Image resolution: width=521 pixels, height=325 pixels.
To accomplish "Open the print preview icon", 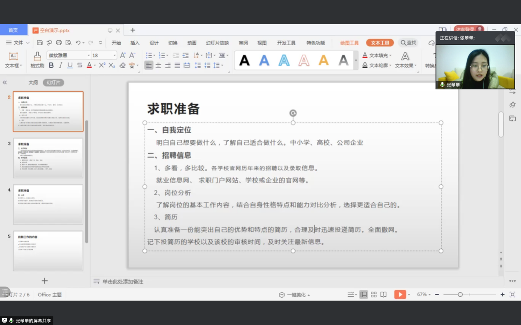I will (x=68, y=43).
